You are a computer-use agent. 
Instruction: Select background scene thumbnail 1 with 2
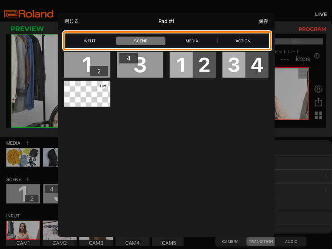point(23,194)
